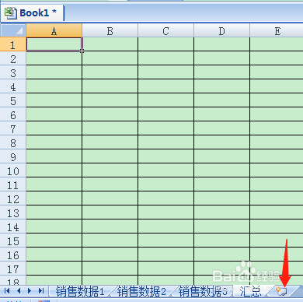Click the fill handle of cell A1
The width and height of the screenshot is (303, 302).
point(82,51)
